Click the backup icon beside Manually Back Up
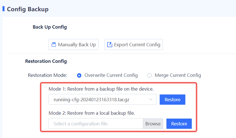Image resolution: width=236 pixels, height=138 pixels. point(54,45)
